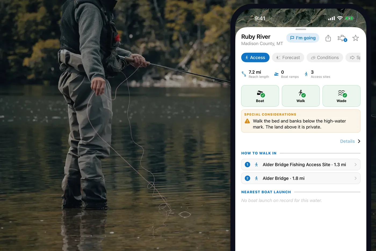Tap the 7.2 mi reach length value
376x251 pixels.
(255, 72)
